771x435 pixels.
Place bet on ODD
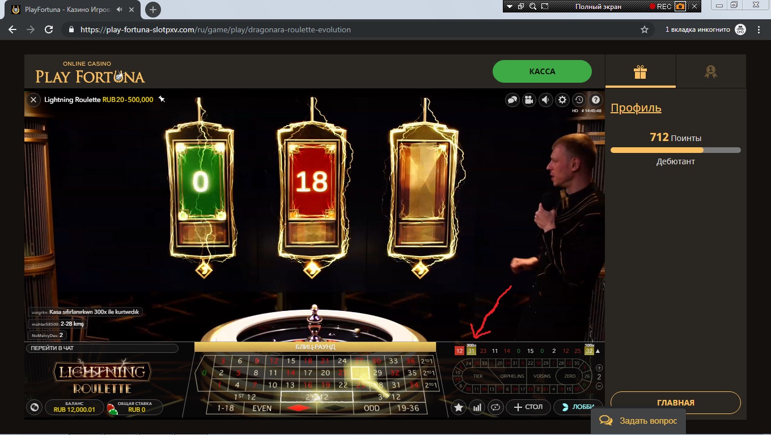[372, 408]
